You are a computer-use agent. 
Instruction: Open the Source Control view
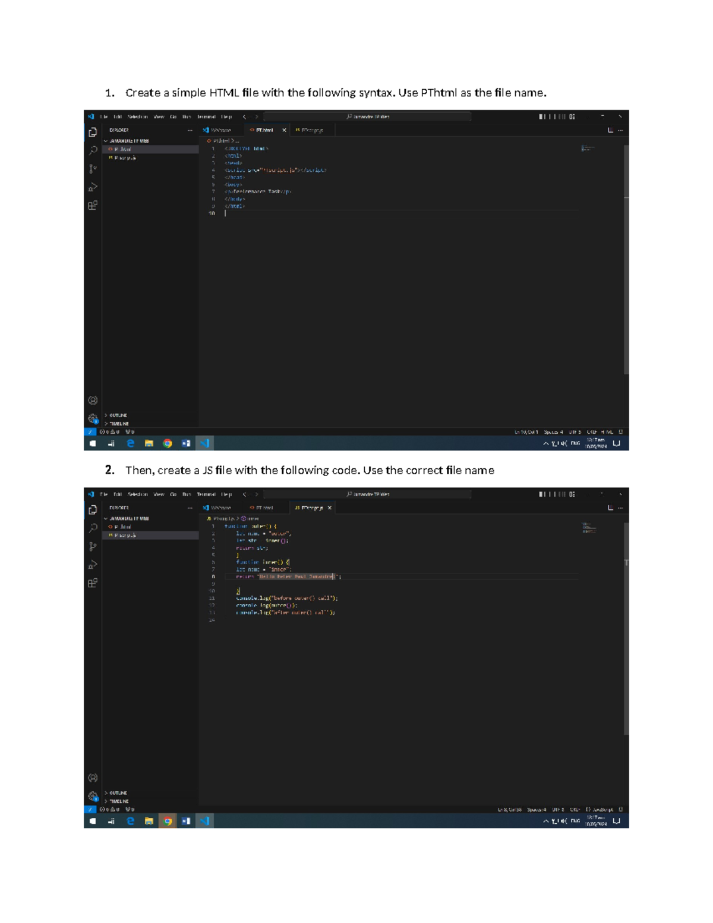tap(92, 167)
